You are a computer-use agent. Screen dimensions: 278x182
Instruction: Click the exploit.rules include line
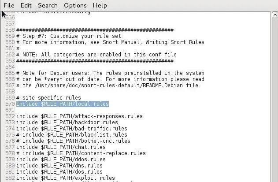click(x=65, y=178)
